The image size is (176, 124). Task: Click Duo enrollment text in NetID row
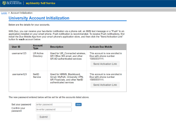(x=106, y=77)
